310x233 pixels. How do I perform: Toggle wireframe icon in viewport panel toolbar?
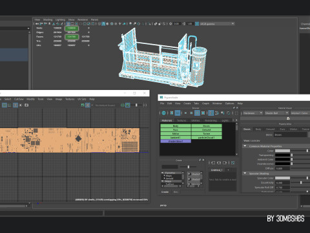point(99,24)
